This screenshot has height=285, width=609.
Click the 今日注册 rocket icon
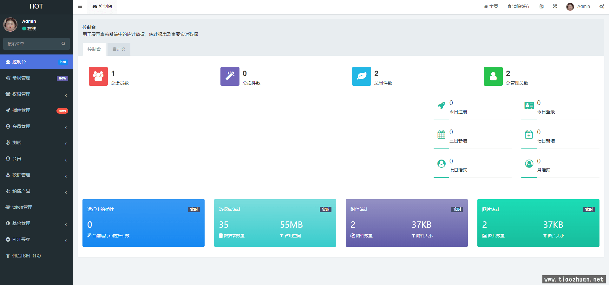pos(442,105)
